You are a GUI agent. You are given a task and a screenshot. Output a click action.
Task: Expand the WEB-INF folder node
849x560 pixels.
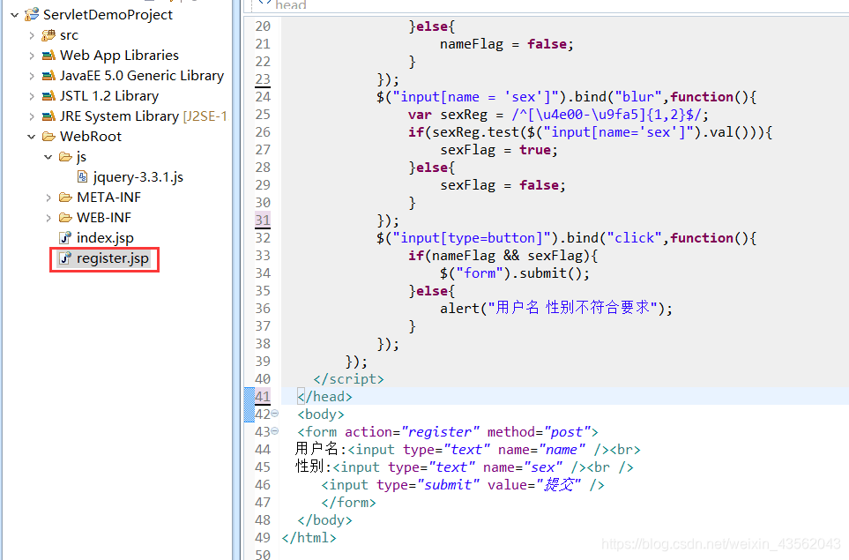(48, 218)
